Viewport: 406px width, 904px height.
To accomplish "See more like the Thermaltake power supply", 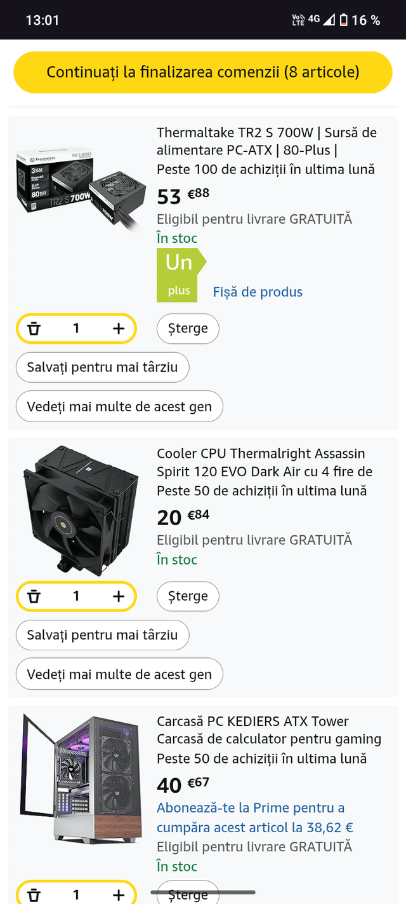I will pyautogui.click(x=119, y=407).
